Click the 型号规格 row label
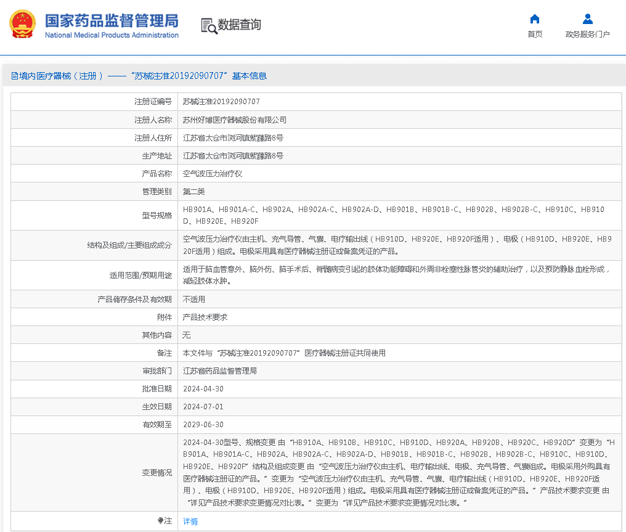 [x=157, y=216]
